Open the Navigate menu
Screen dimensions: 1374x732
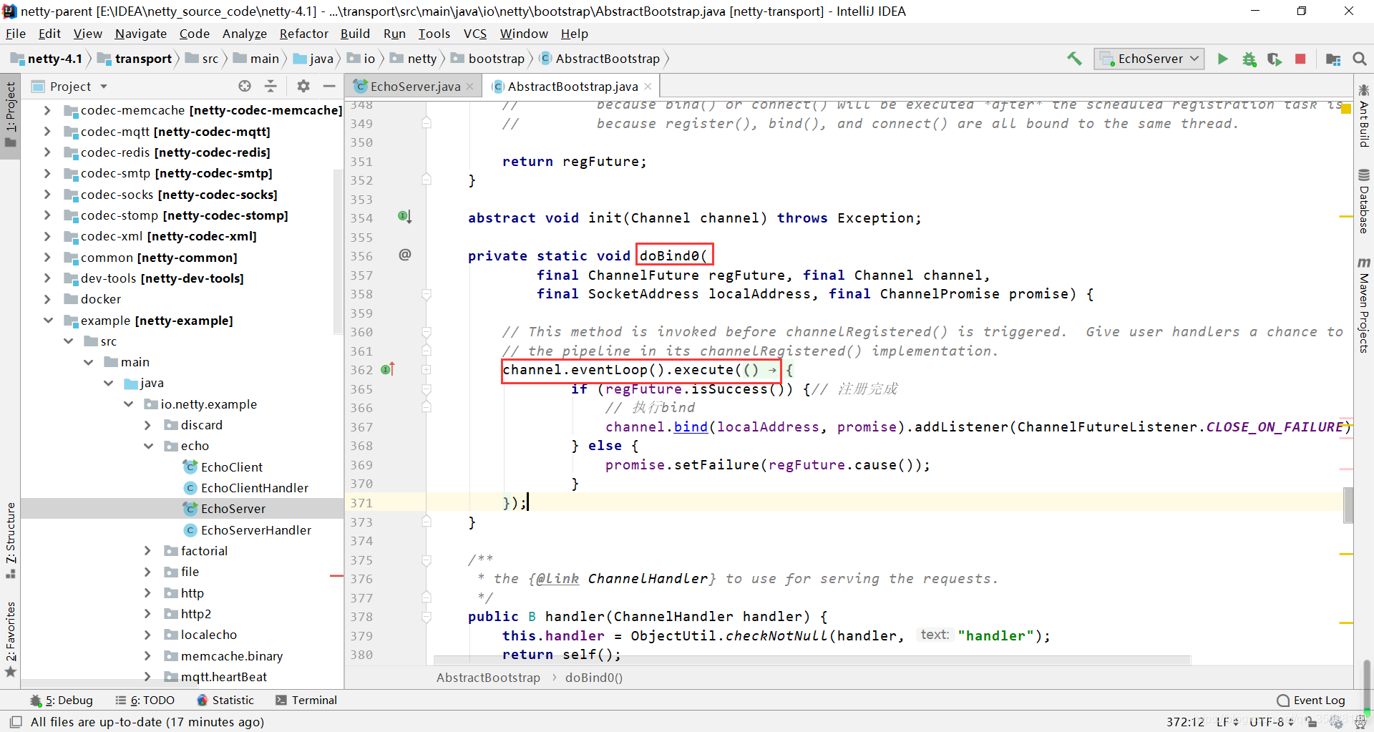[141, 34]
